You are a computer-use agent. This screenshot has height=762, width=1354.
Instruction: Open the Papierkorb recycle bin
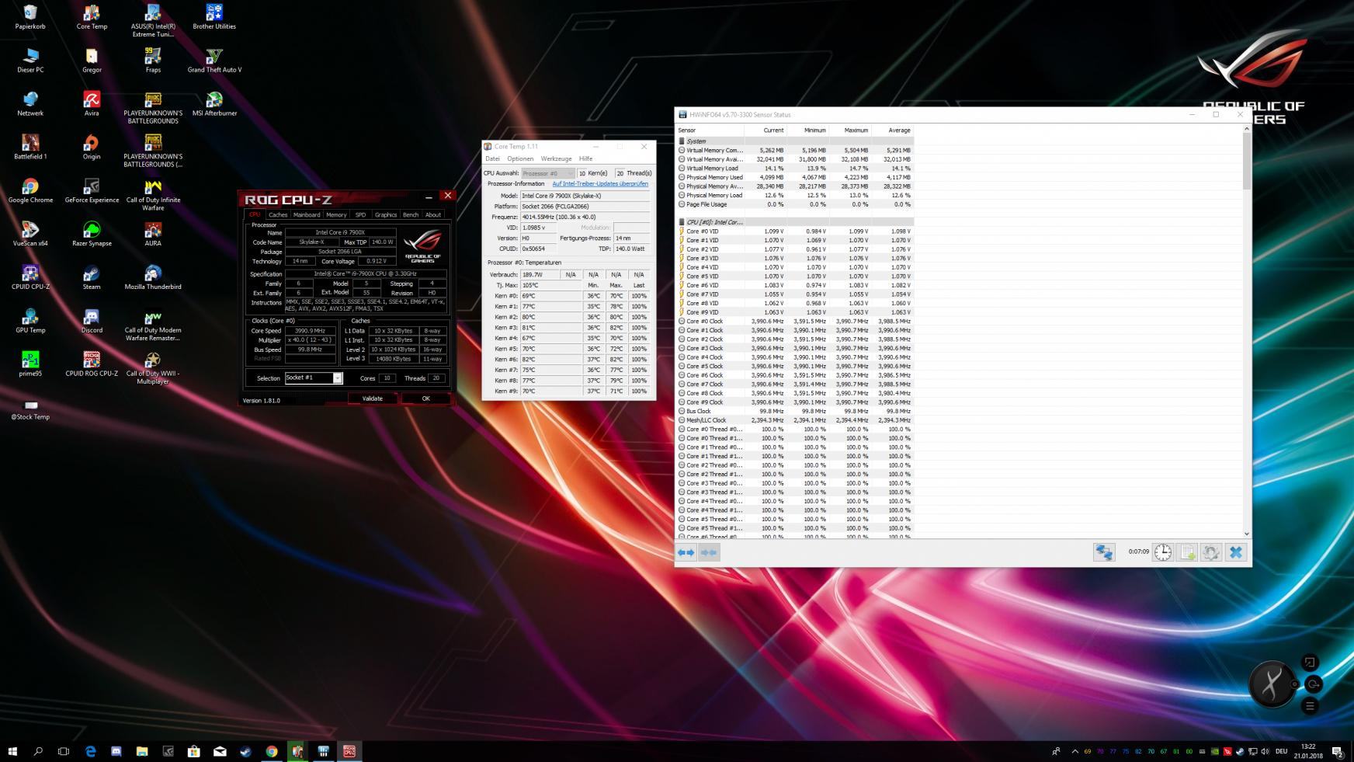point(30,16)
